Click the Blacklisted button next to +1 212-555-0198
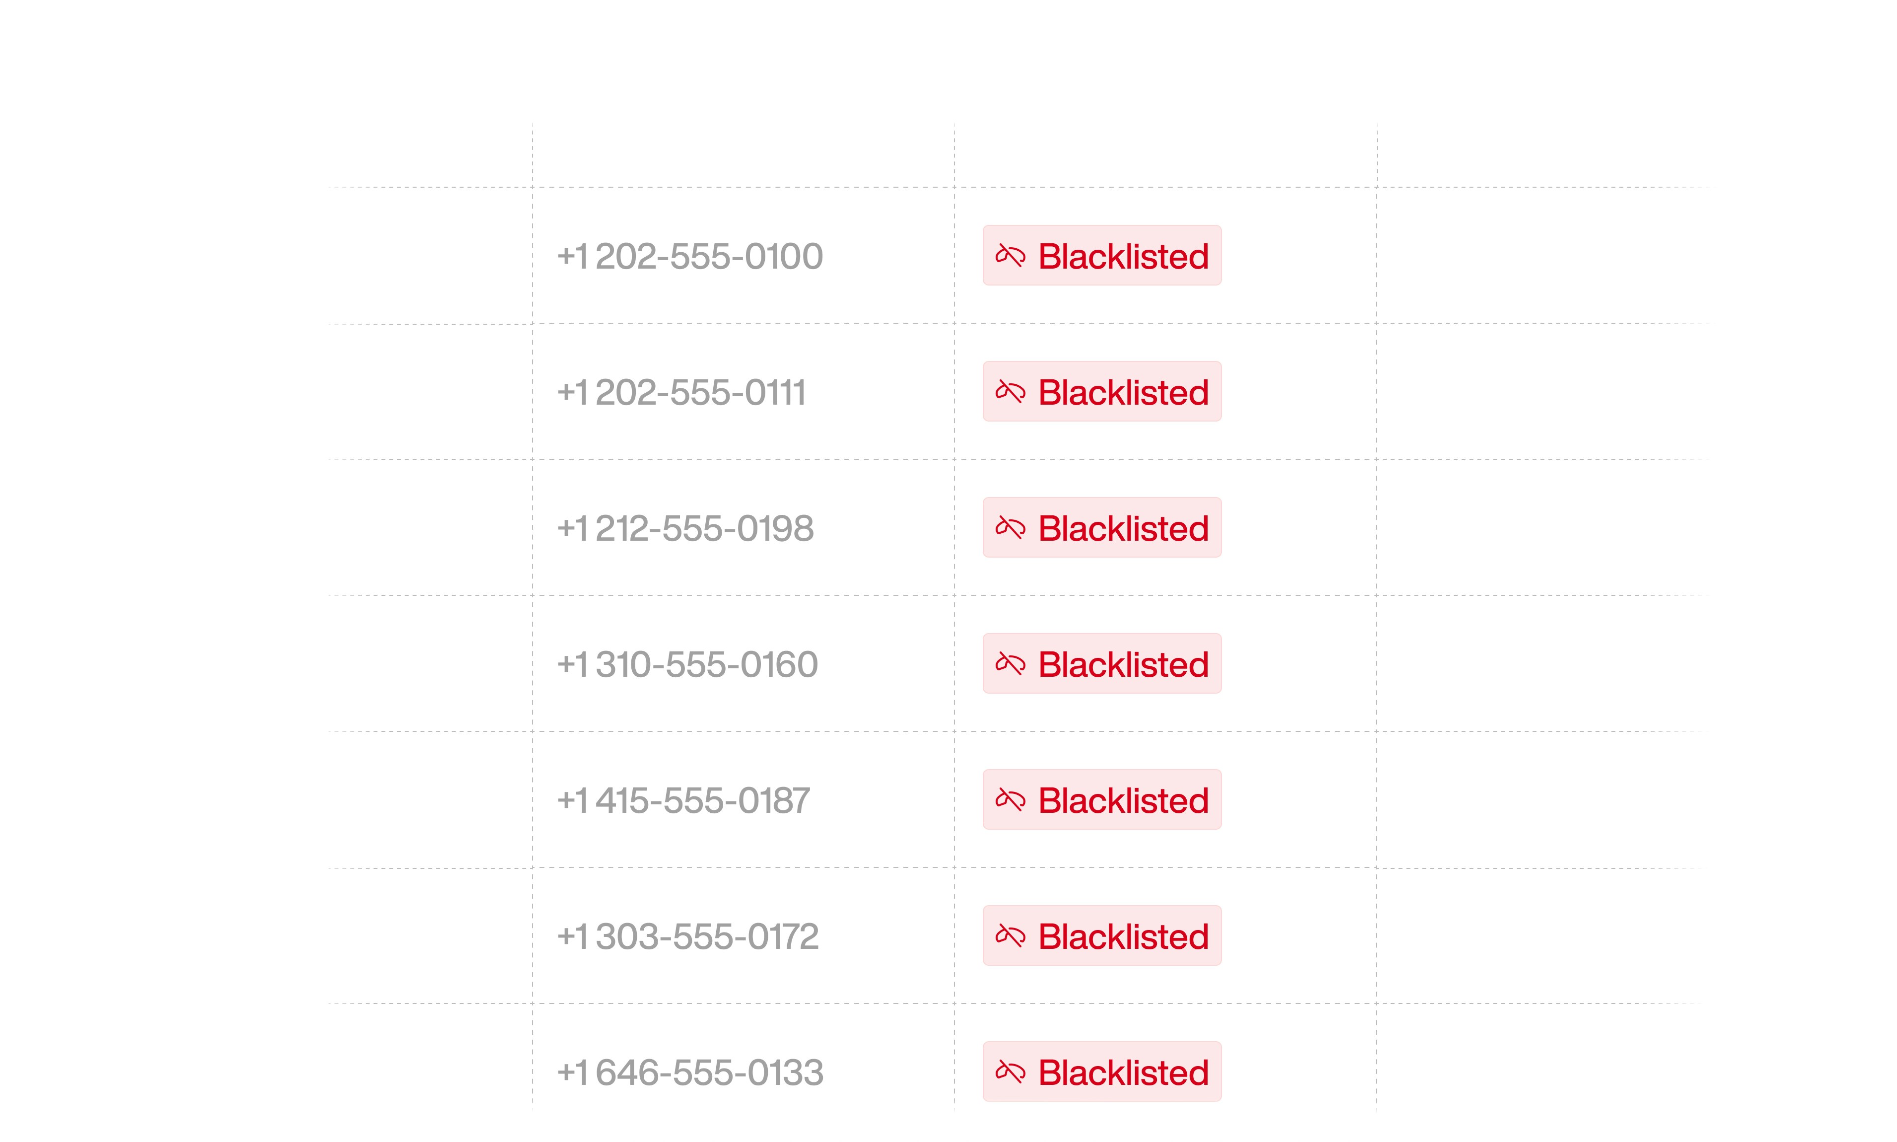 (x=1101, y=528)
